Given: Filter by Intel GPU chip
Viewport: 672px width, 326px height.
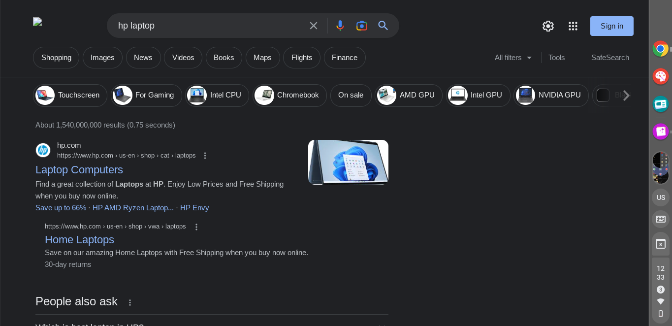Looking at the screenshot, I should [x=478, y=96].
